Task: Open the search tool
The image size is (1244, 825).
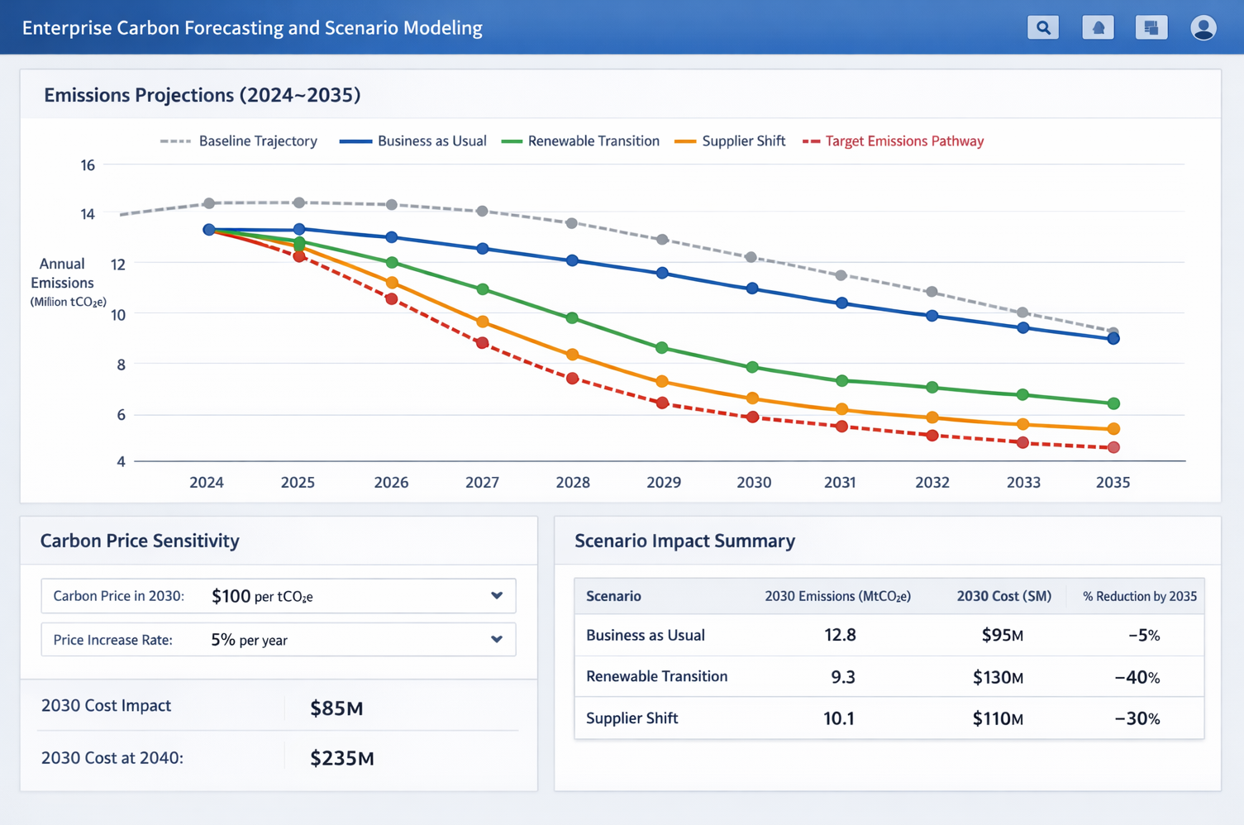Action: point(1042,26)
